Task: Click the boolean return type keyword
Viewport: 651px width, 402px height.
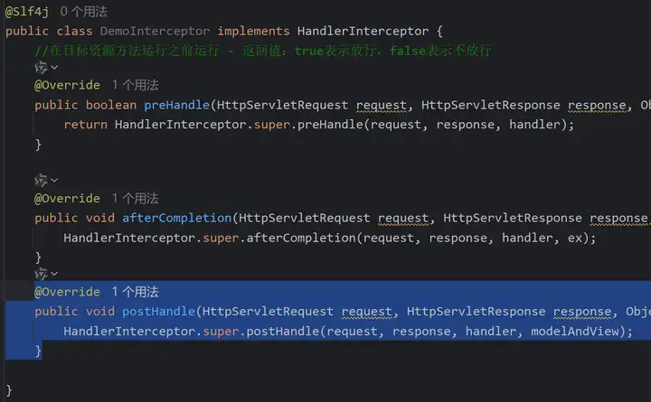Action: point(111,105)
